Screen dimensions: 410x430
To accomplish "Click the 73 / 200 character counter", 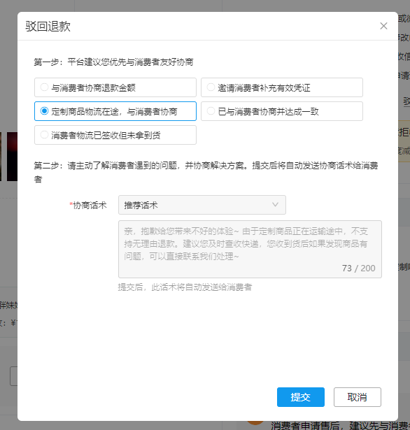I will [358, 268].
